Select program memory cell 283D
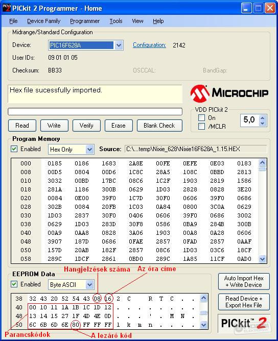This screenshot has width=278, height=341. pyautogui.click(x=109, y=224)
